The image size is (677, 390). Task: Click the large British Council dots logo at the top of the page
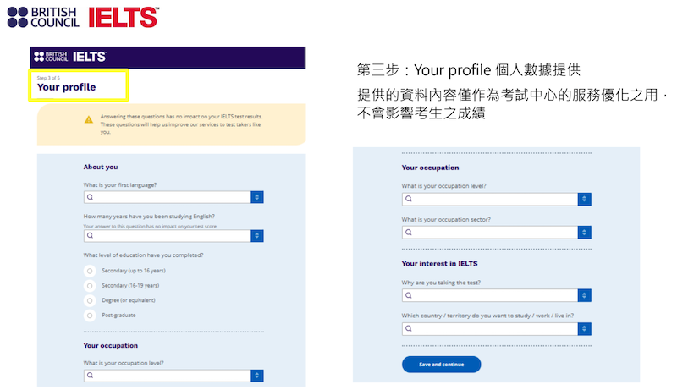[43, 17]
